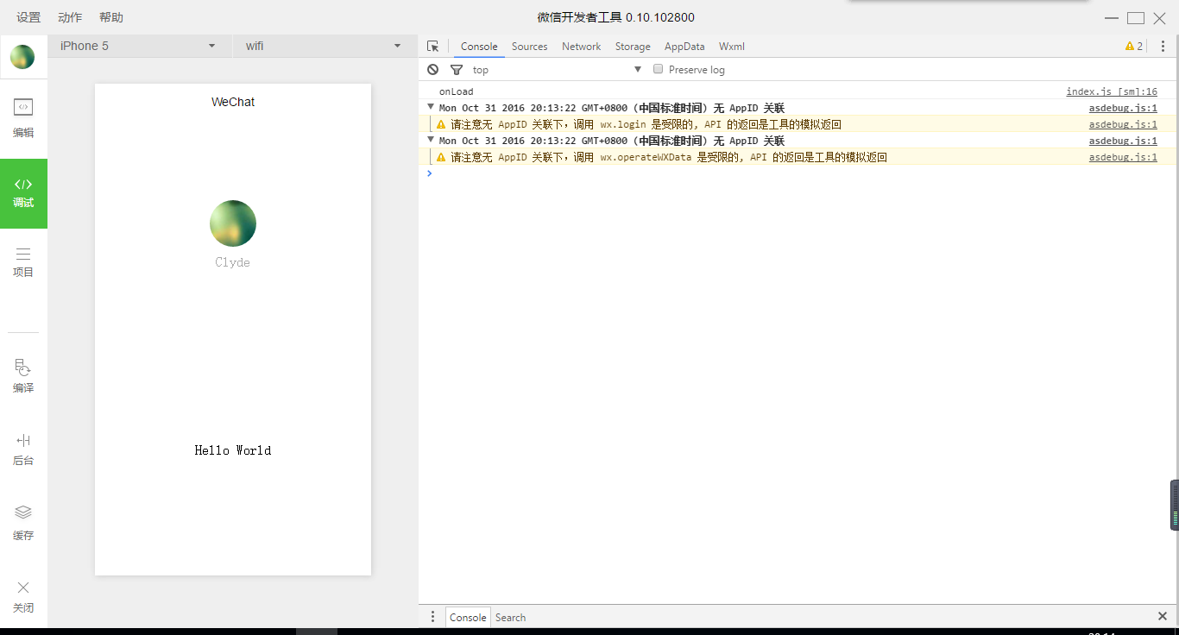1179x635 pixels.
Task: Open the 帮助 (Help) menu
Action: tap(111, 17)
